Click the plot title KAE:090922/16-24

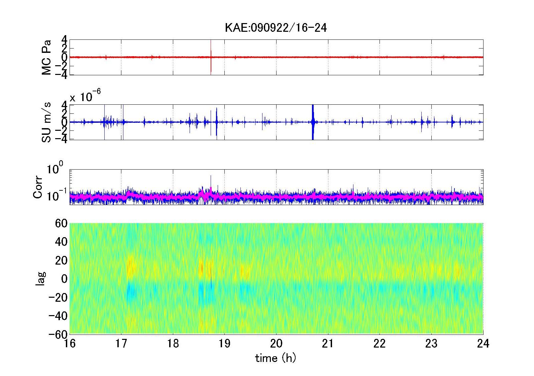[276, 28]
